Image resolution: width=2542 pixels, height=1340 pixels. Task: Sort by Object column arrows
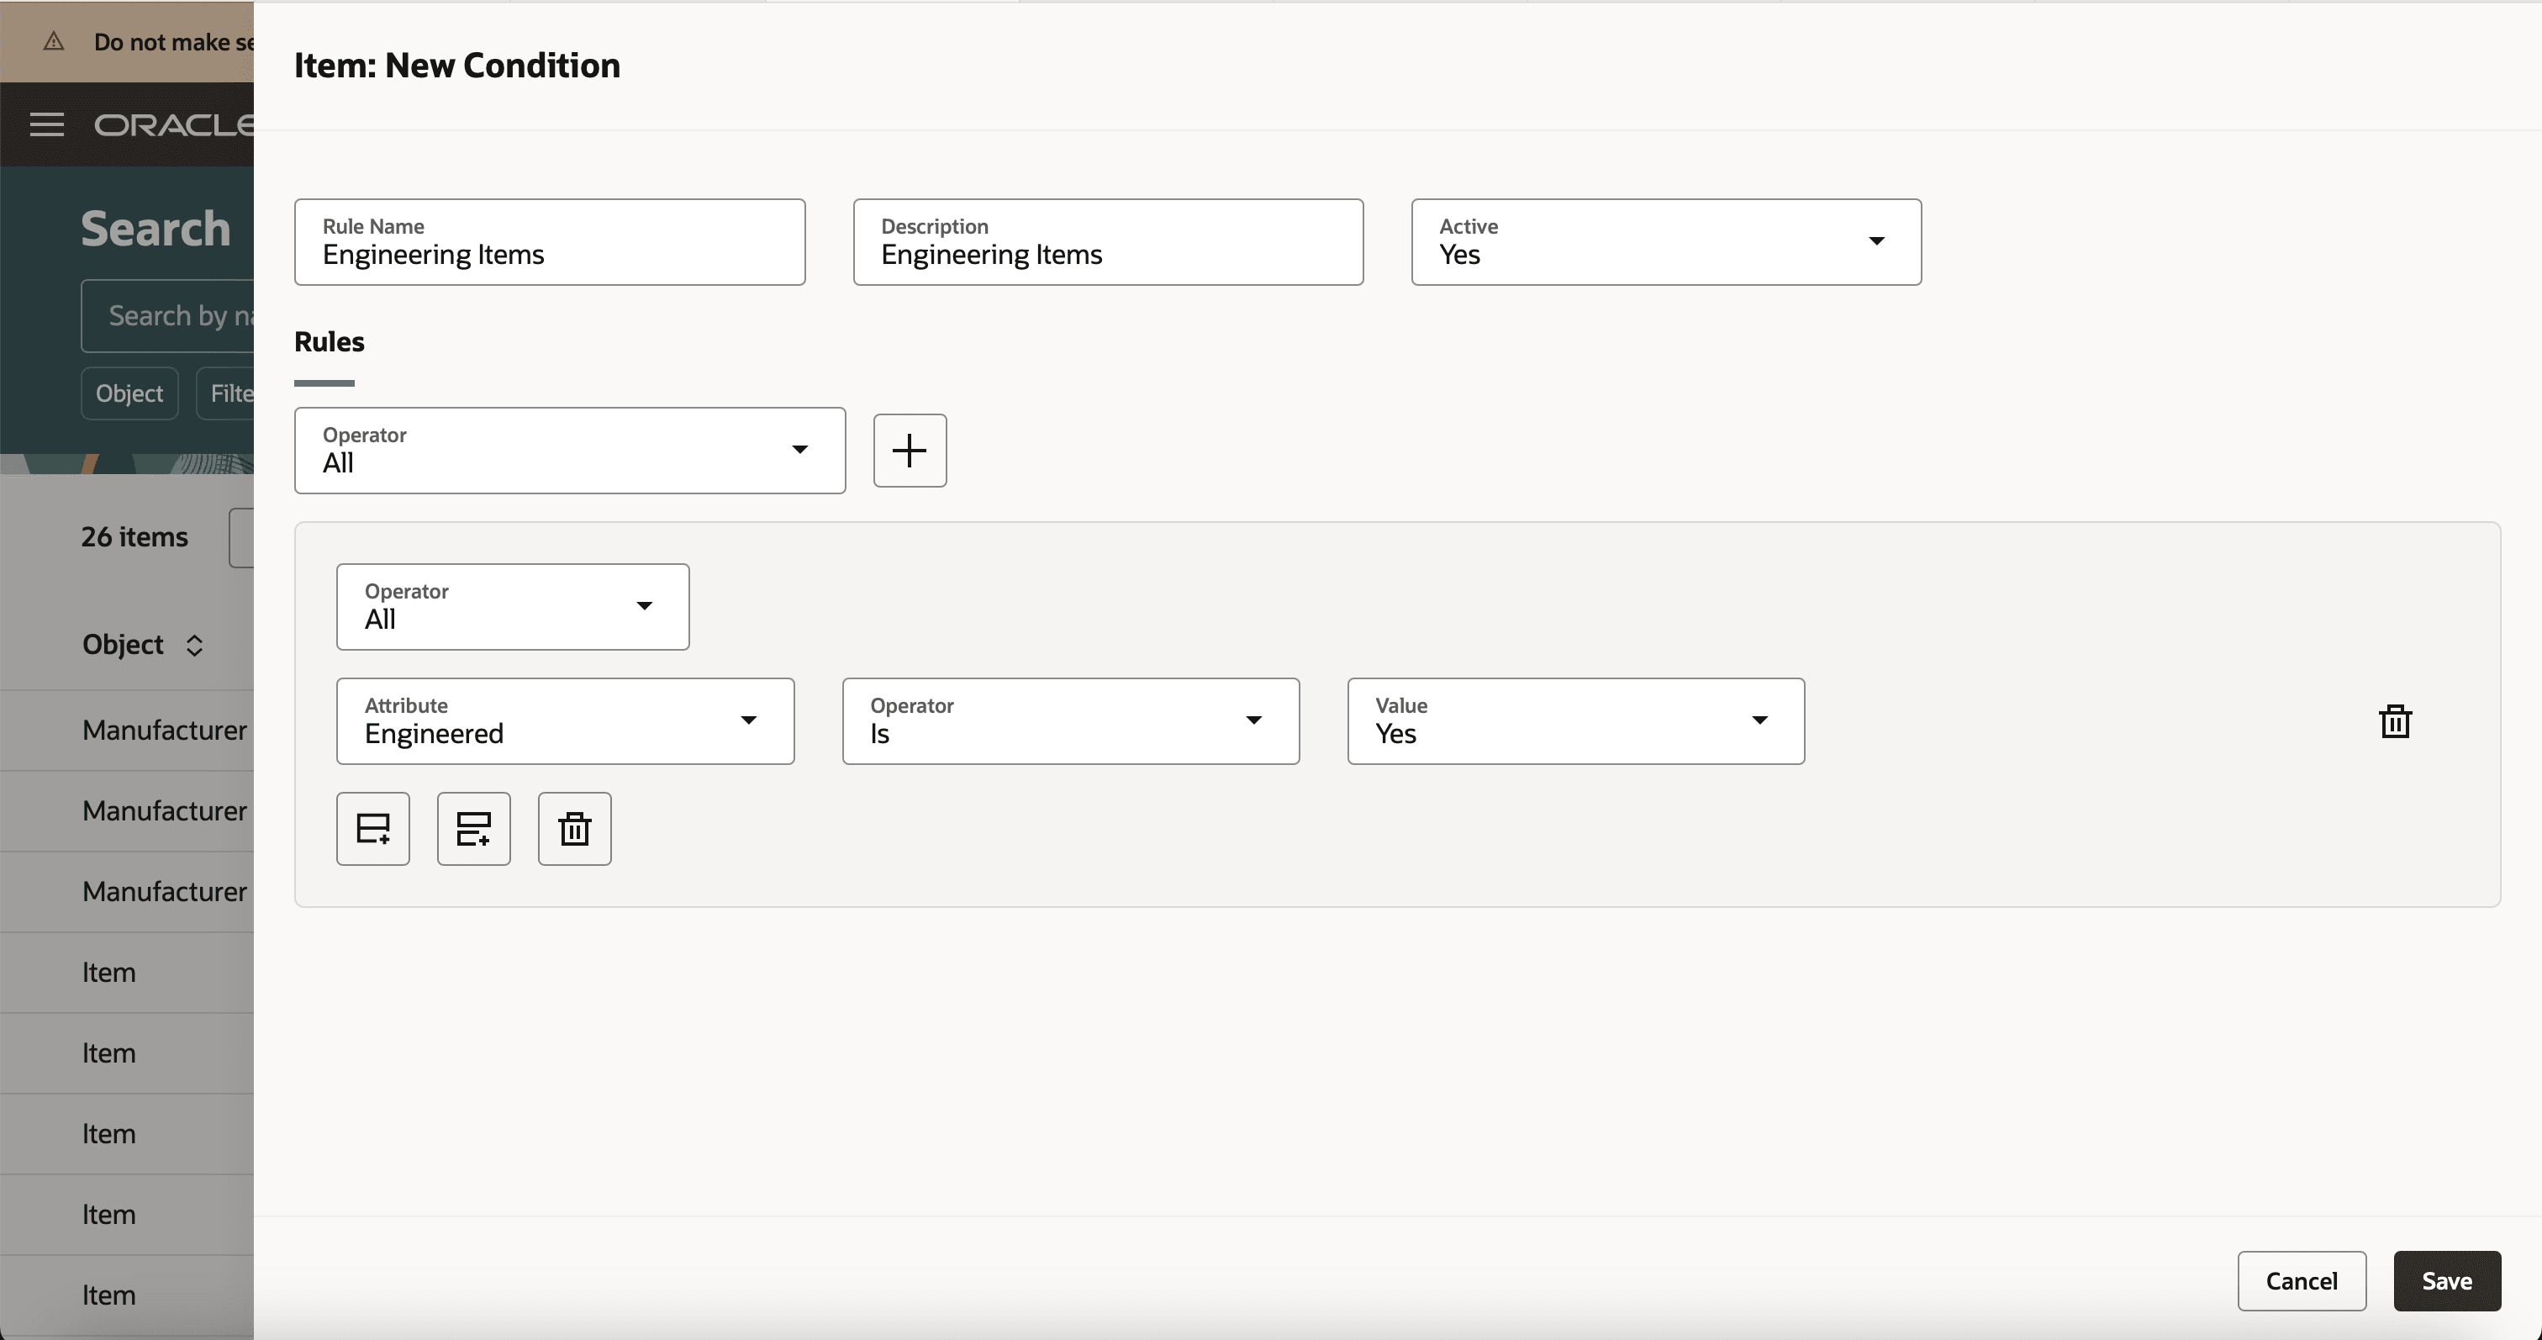pyautogui.click(x=194, y=644)
